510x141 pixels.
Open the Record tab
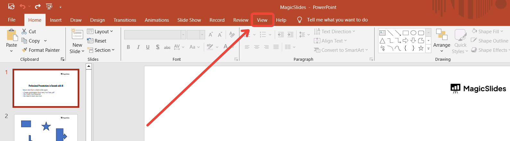point(217,20)
